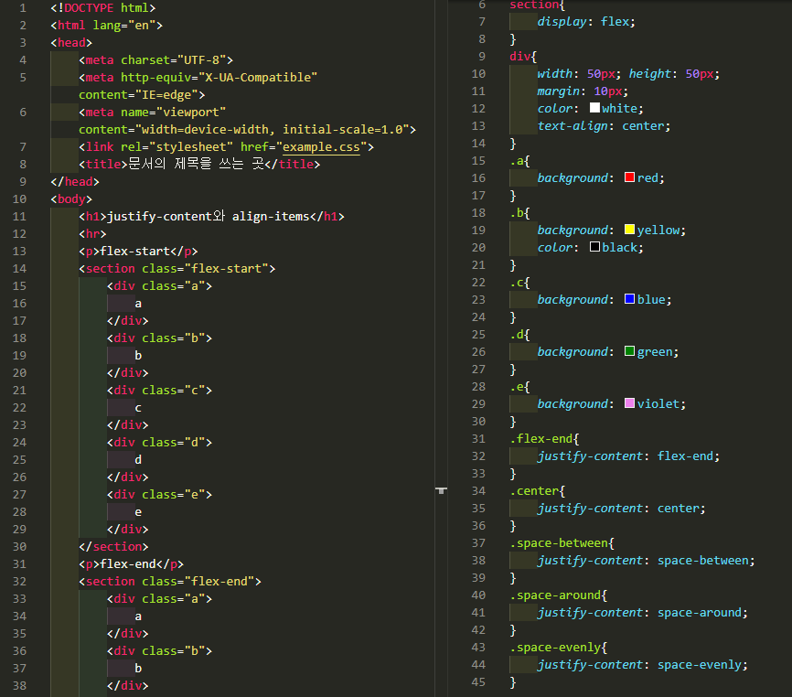The width and height of the screenshot is (792, 697).
Task: Click the opening <body> tag
Action: (x=71, y=199)
